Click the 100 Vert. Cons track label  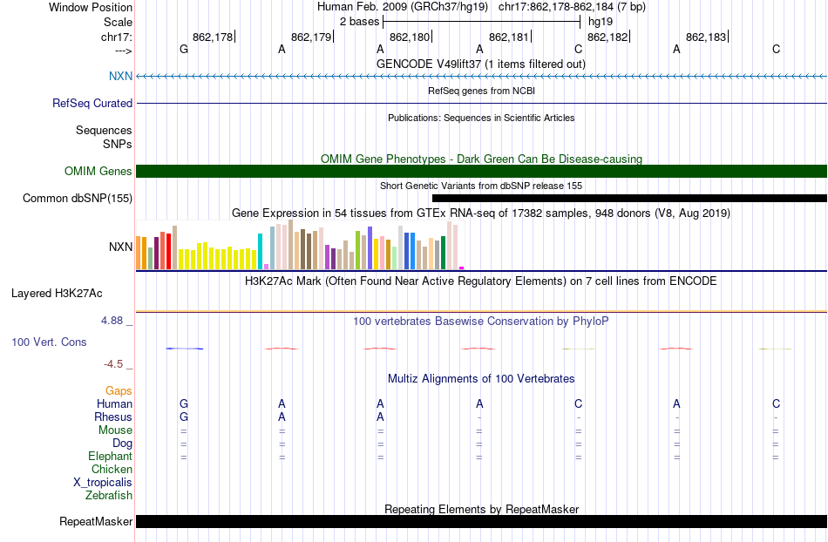click(49, 342)
